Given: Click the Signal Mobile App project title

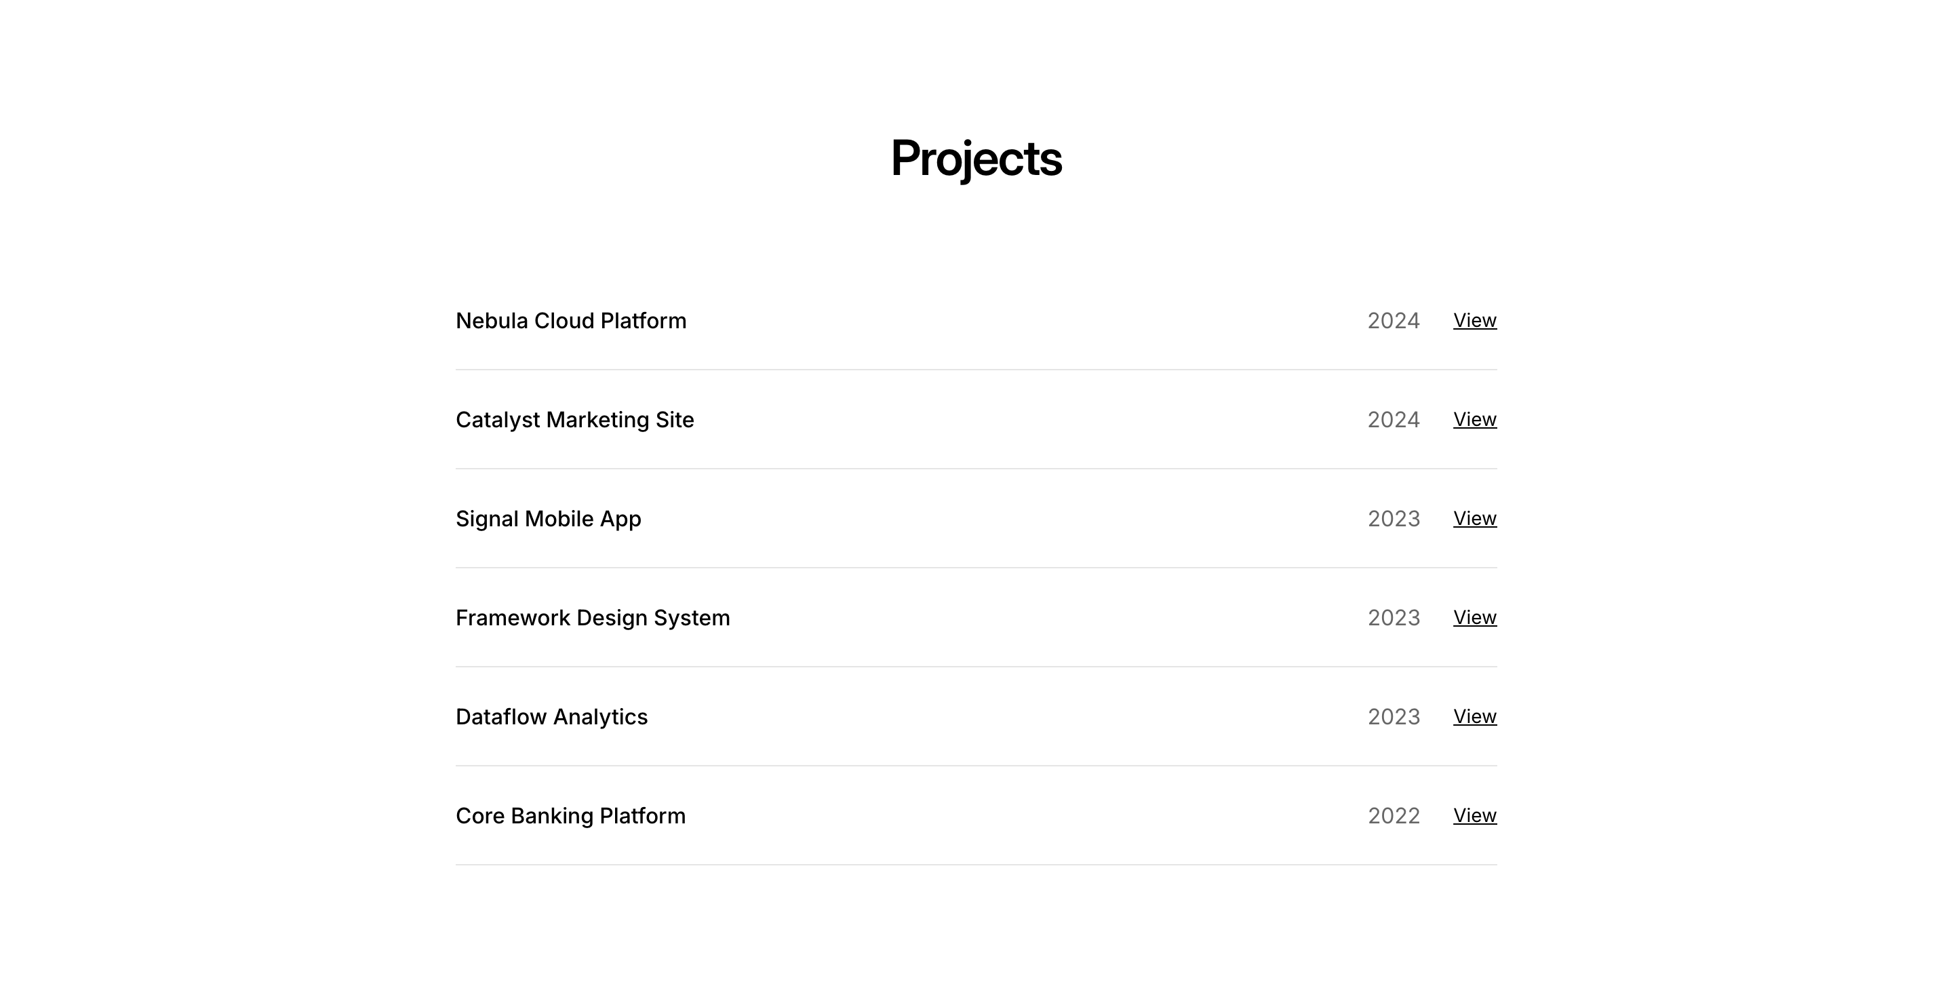Looking at the screenshot, I should (547, 519).
